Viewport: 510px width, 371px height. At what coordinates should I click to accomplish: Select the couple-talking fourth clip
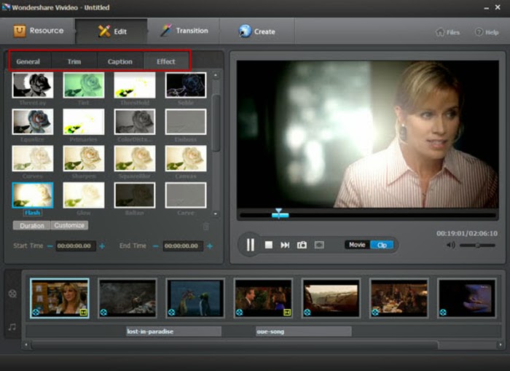pos(264,298)
